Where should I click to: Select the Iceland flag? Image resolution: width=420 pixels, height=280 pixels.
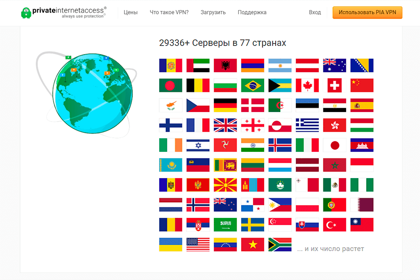[280, 145]
